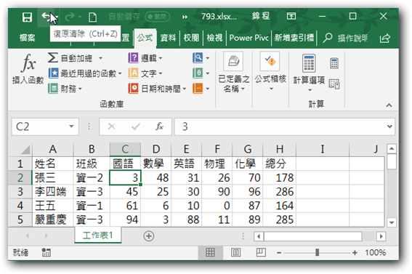
Task: Click the Name Box showing C2
Action: [39, 126]
